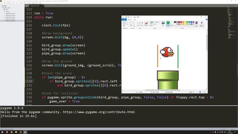This screenshot has height=134, width=238.
Task: Toggle Sublime sidebar via status bar icon
Action: pyautogui.click(x=2, y=129)
